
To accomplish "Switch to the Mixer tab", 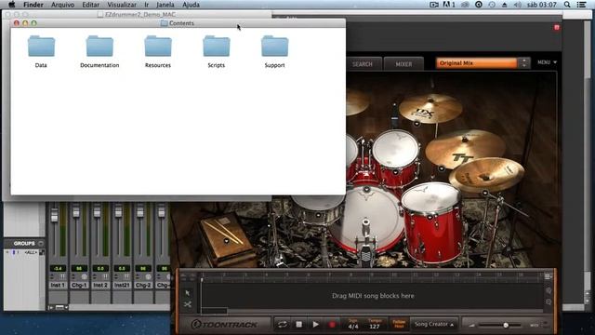I will 403,64.
